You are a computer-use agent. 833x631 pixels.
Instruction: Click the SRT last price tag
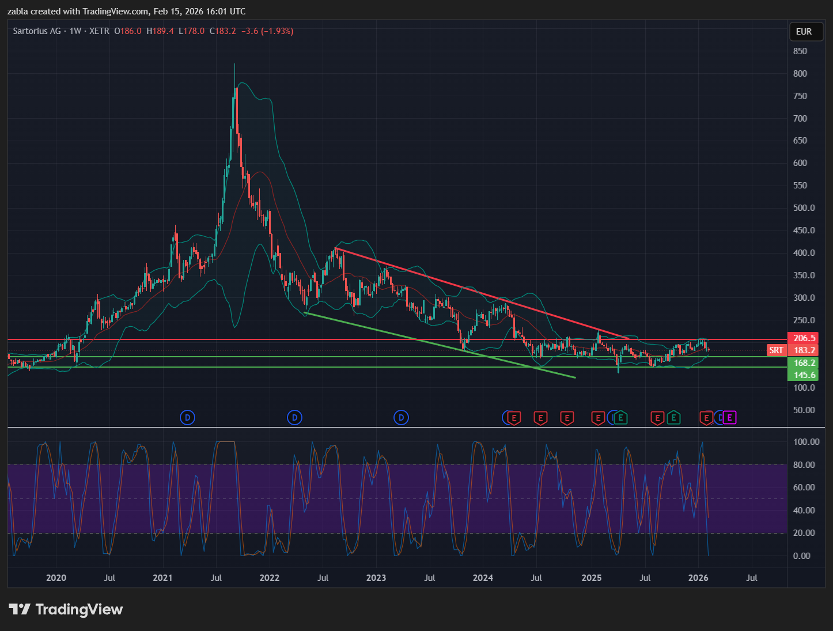point(776,350)
